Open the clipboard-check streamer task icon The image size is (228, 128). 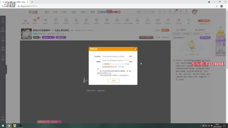56,20
